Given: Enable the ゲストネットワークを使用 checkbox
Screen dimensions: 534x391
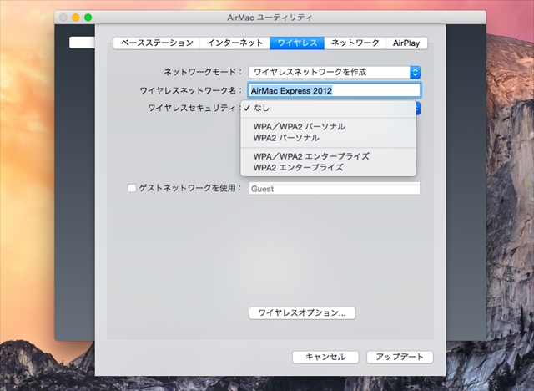Looking at the screenshot, I should click(132, 188).
